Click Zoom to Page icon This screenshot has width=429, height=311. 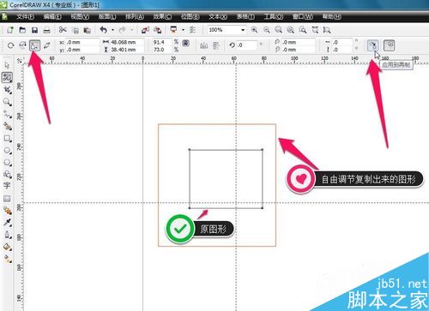coord(303,30)
